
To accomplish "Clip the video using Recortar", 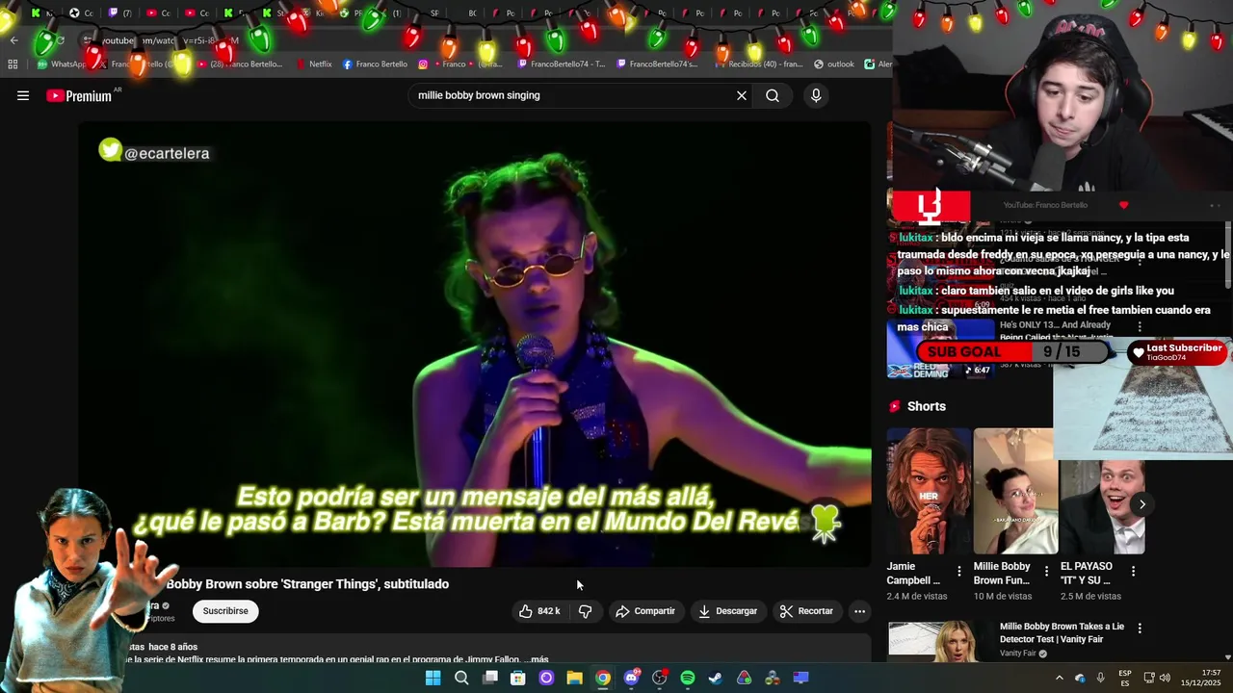I will [806, 611].
